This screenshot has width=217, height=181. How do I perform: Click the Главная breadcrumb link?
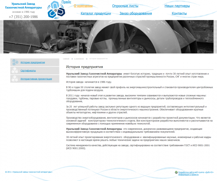pyautogui.click(x=66, y=59)
